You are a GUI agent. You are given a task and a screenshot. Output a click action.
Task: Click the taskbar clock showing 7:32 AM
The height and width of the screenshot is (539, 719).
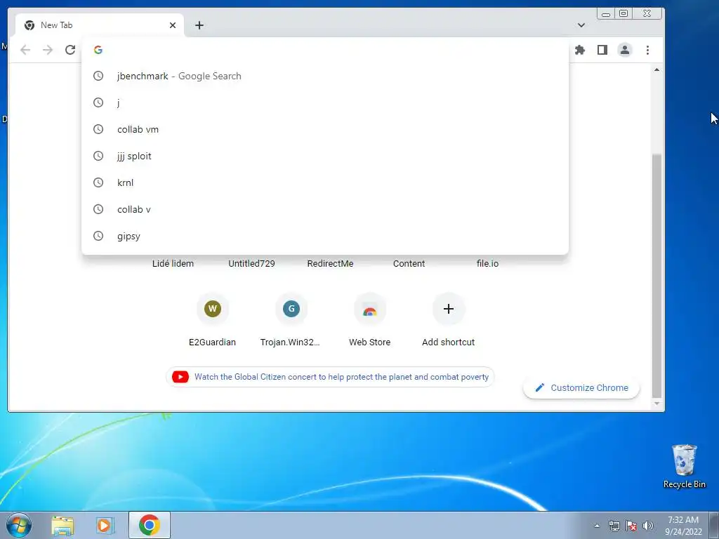[x=683, y=526]
